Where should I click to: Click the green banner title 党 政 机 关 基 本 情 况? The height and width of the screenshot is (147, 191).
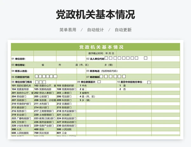pyautogui.click(x=101, y=47)
